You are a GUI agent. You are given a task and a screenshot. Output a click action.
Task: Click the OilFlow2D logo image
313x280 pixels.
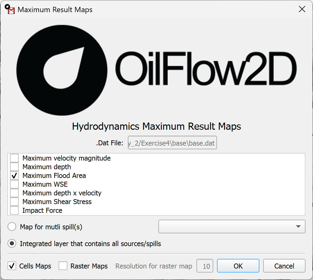click(156, 70)
